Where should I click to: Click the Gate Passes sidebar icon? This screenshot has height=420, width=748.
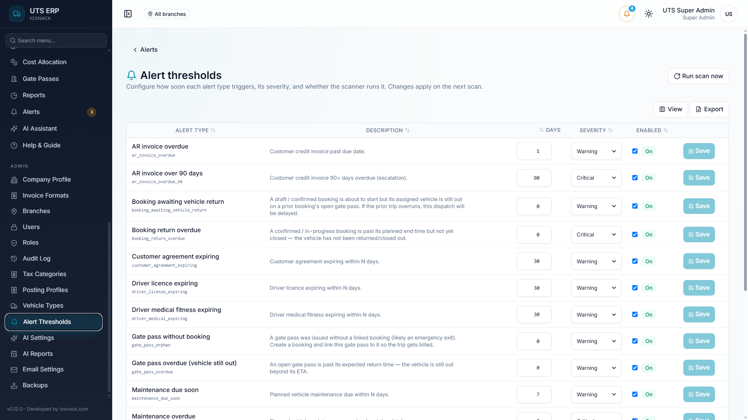(x=14, y=79)
